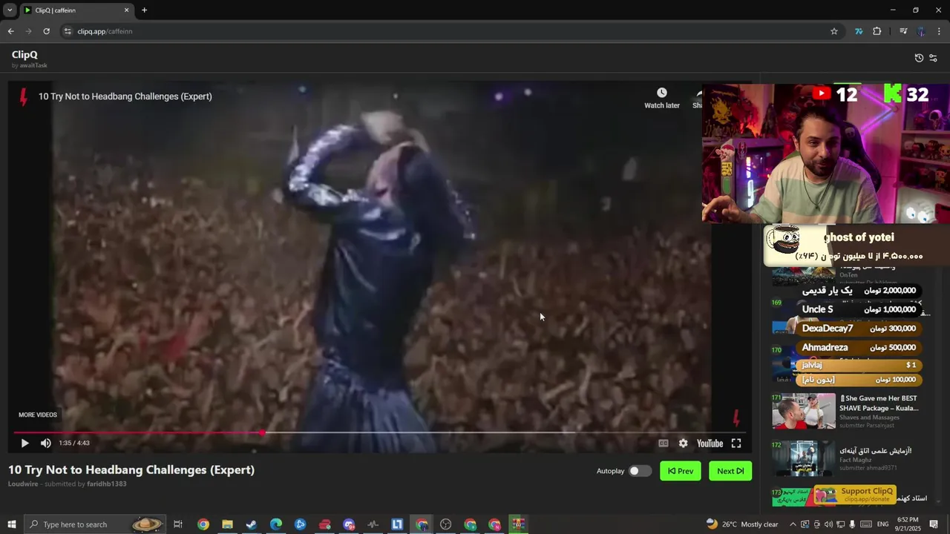Image resolution: width=950 pixels, height=534 pixels.
Task: Open the awaitTask link
Action: (33, 65)
